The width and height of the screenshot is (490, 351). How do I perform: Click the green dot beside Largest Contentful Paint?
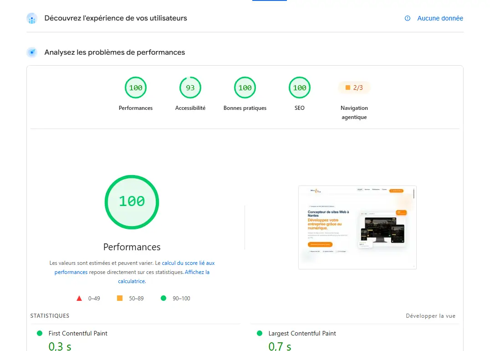point(260,333)
